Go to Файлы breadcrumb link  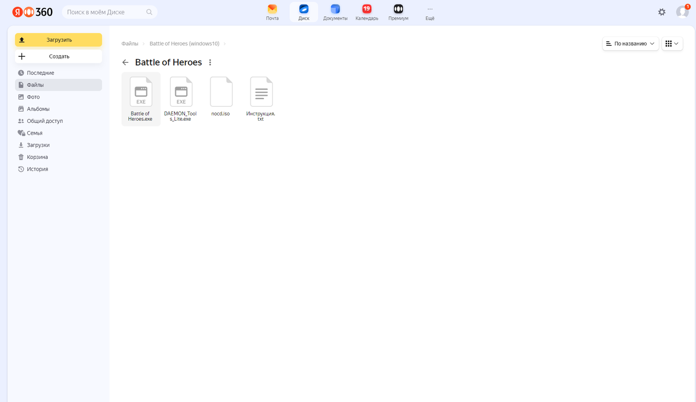pos(130,44)
